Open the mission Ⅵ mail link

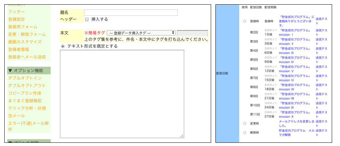pyautogui.click(x=295, y=78)
